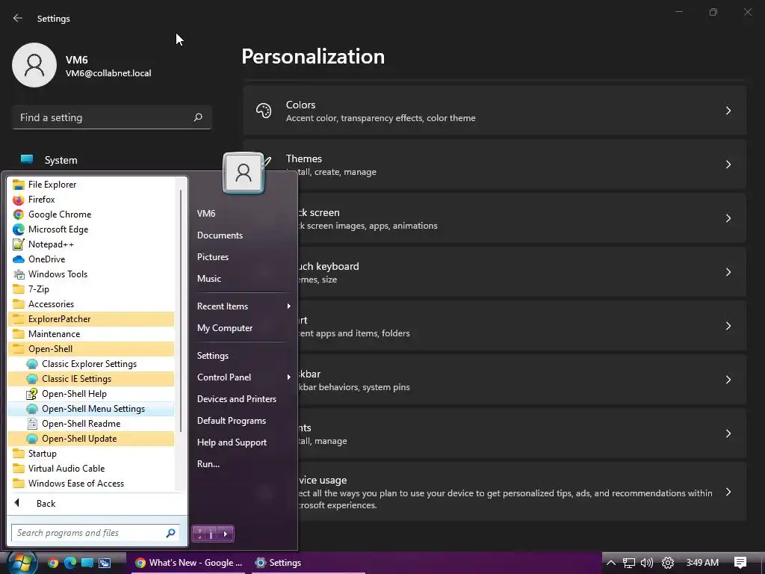Expand the Maintenance folder
765x574 pixels.
pyautogui.click(x=91, y=334)
